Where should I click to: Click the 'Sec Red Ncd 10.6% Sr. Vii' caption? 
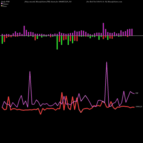click(x=97, y=2)
